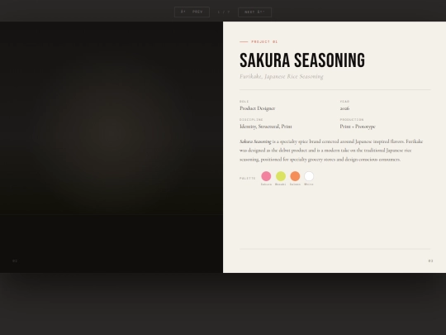Select the orange Salmon palette swatch
Image resolution: width=446 pixels, height=335 pixels.
(x=295, y=176)
